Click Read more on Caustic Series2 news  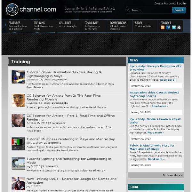(160, 106)
